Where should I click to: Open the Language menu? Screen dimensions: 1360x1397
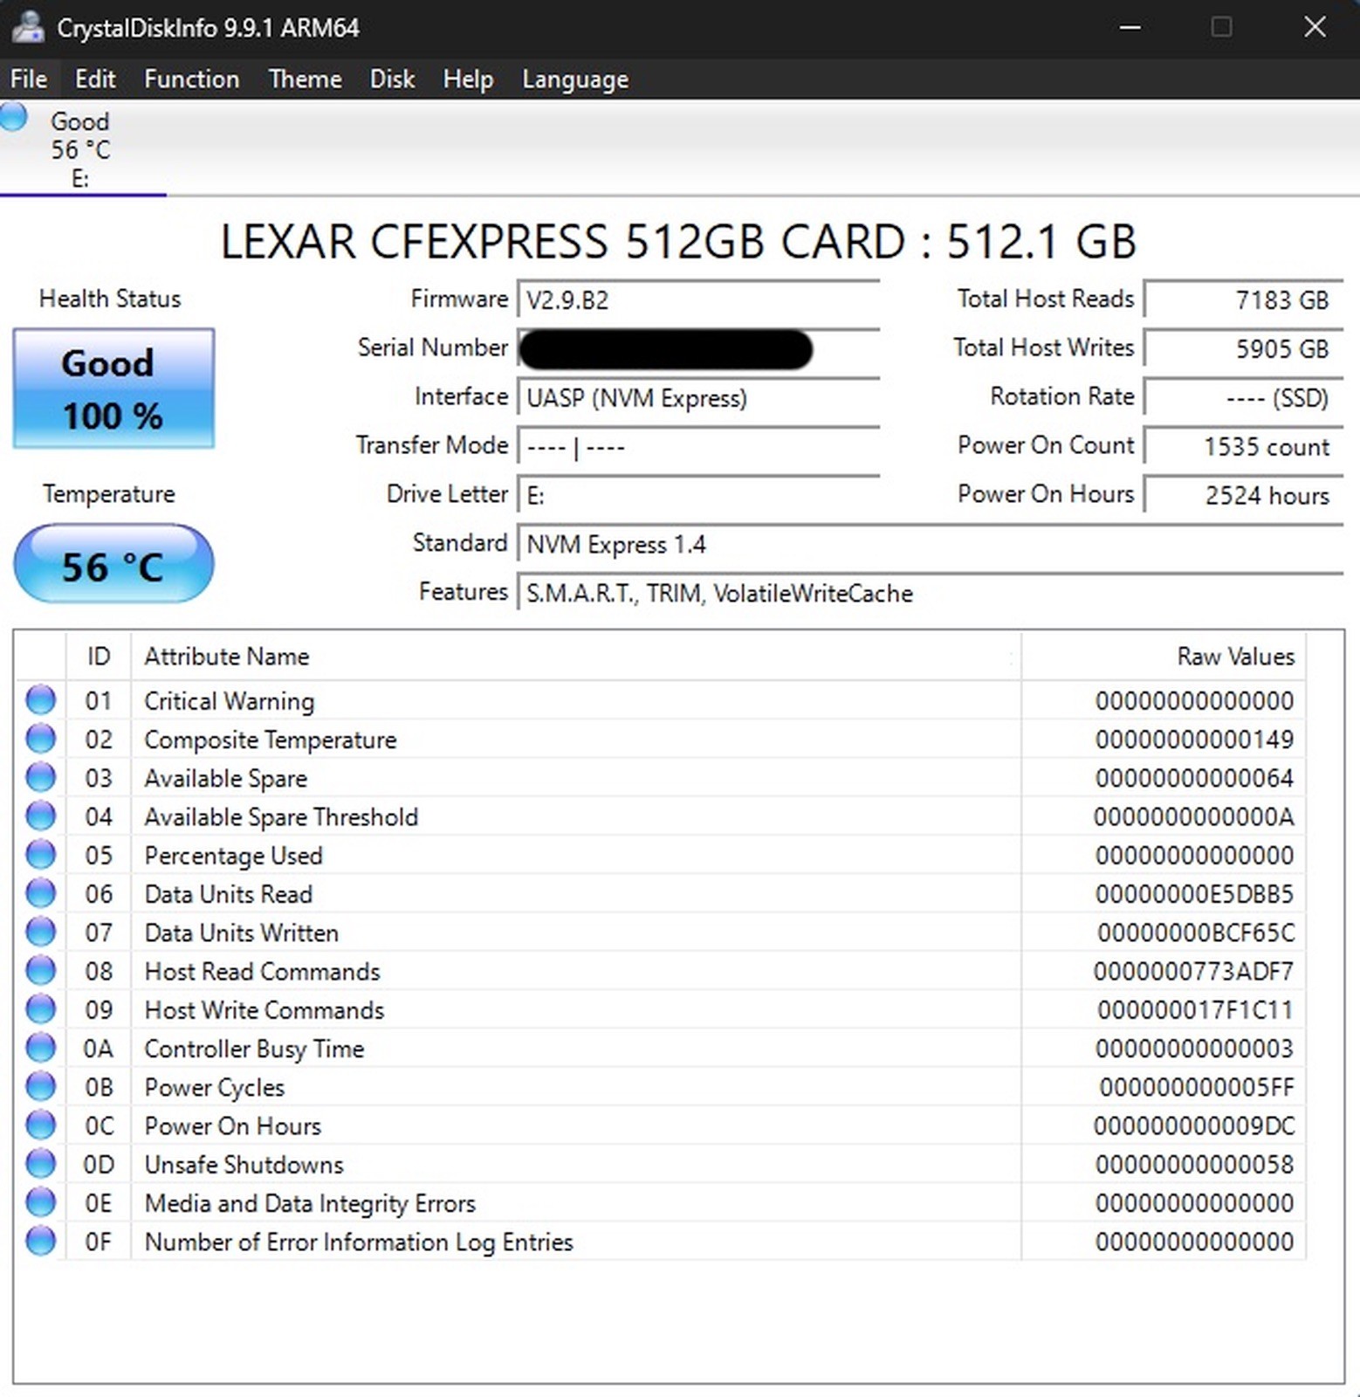click(575, 79)
